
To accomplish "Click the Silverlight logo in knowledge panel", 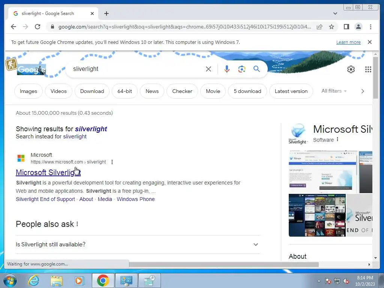I will pos(298,134).
